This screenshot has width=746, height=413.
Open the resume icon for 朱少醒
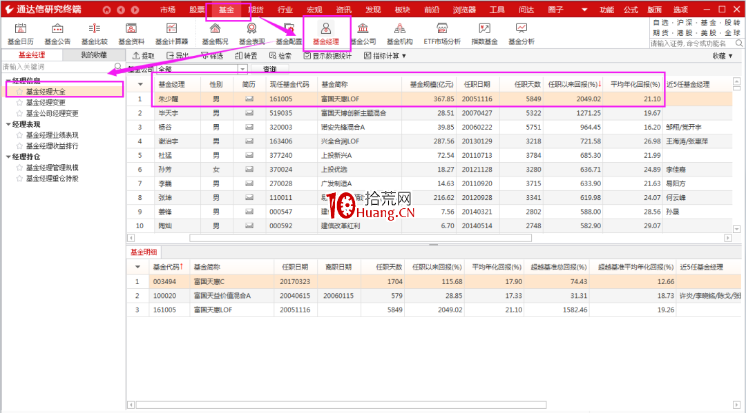click(x=249, y=99)
